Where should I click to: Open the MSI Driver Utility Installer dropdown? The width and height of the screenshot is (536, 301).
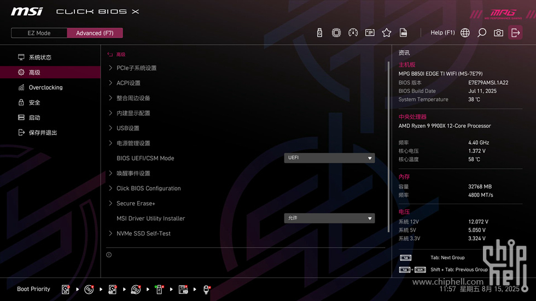pyautogui.click(x=329, y=218)
